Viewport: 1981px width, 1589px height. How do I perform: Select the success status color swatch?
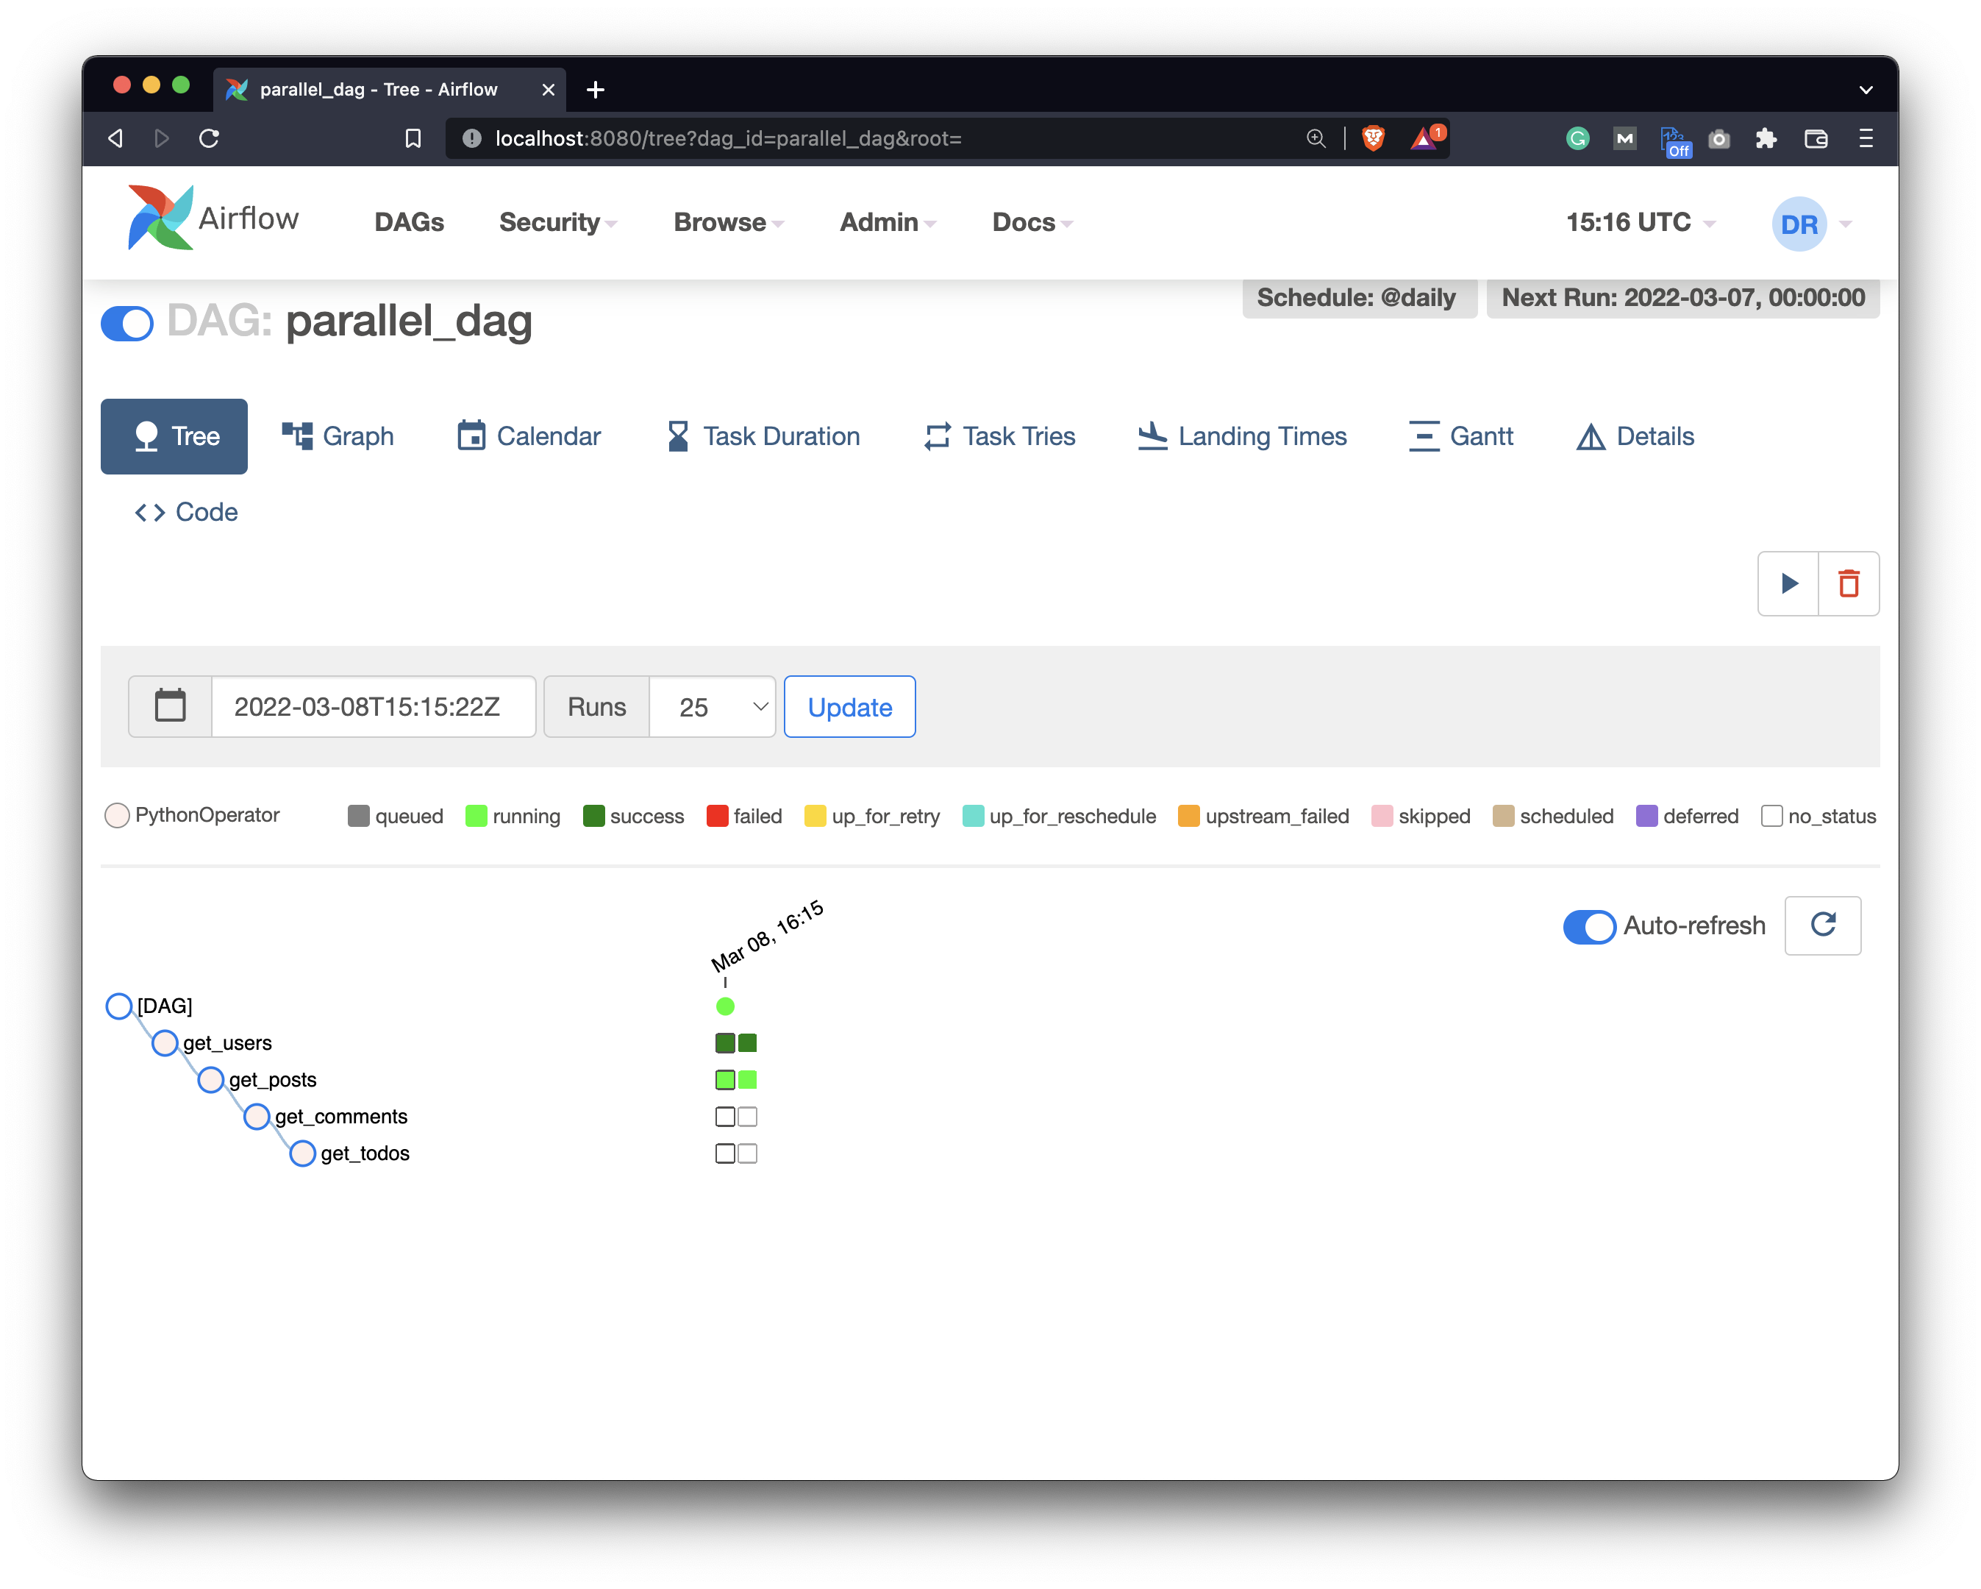tap(593, 815)
